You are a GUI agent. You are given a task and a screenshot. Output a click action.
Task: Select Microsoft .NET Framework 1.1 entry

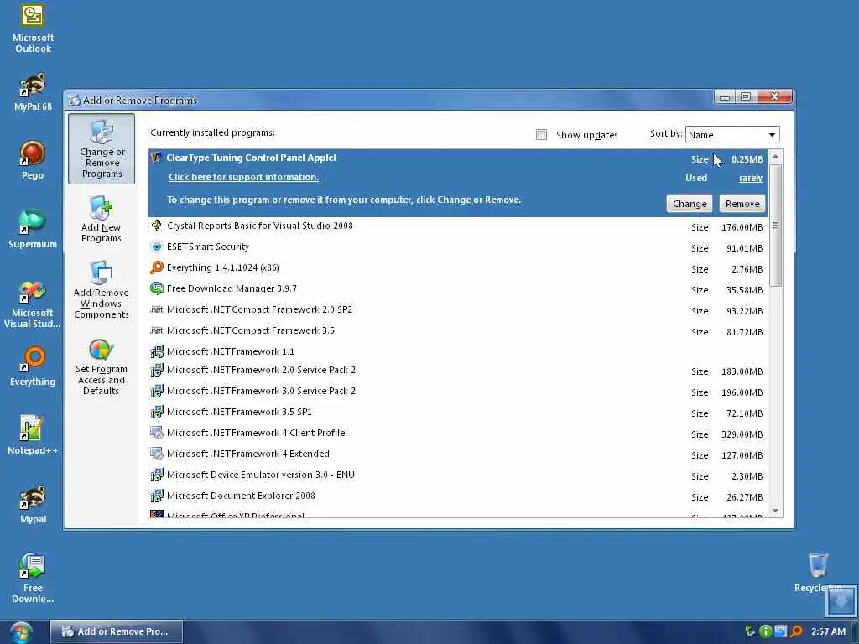[458, 351]
